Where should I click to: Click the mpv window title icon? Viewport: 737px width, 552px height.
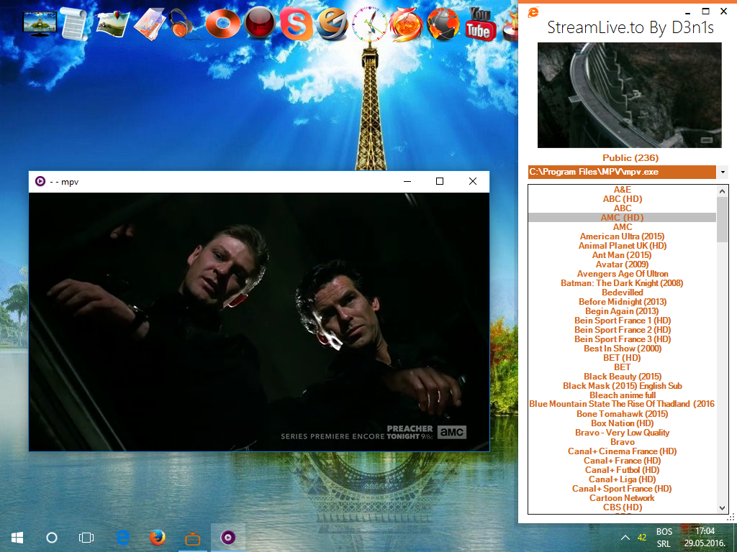40,182
